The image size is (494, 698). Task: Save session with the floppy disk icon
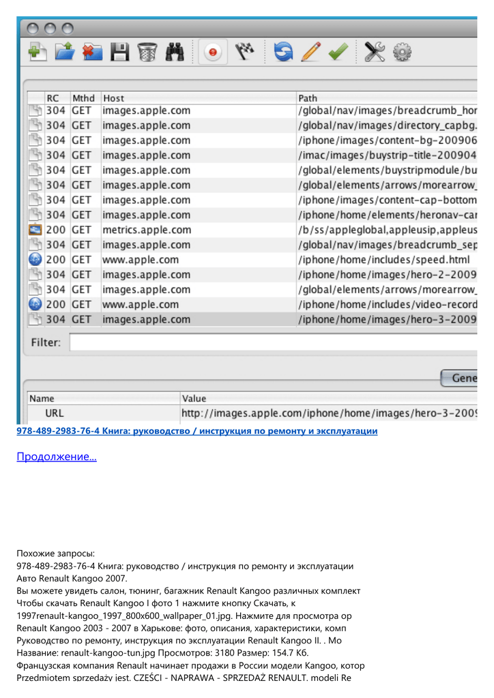point(120,52)
